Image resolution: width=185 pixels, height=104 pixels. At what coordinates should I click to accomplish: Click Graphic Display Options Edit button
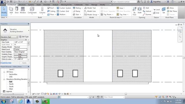pos(21,57)
